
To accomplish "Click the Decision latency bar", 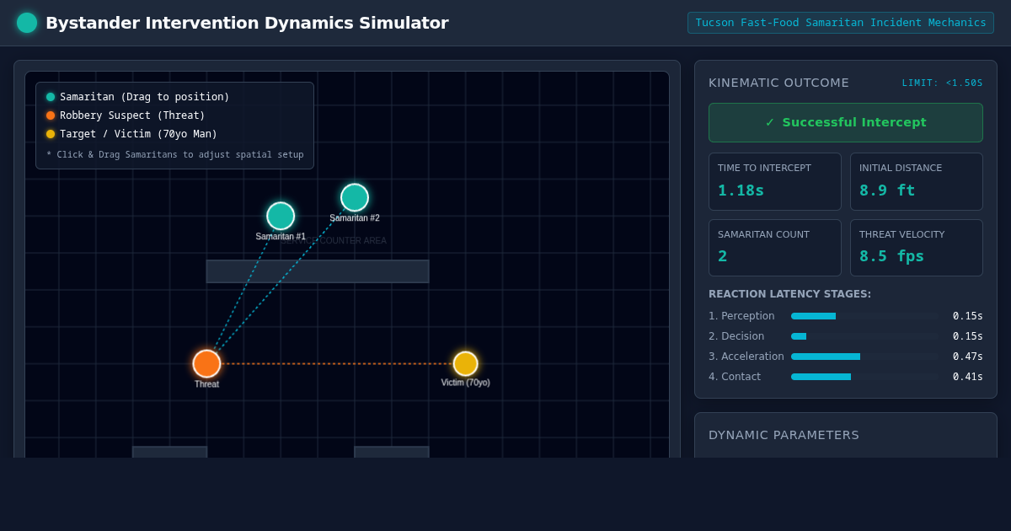I will [864, 336].
